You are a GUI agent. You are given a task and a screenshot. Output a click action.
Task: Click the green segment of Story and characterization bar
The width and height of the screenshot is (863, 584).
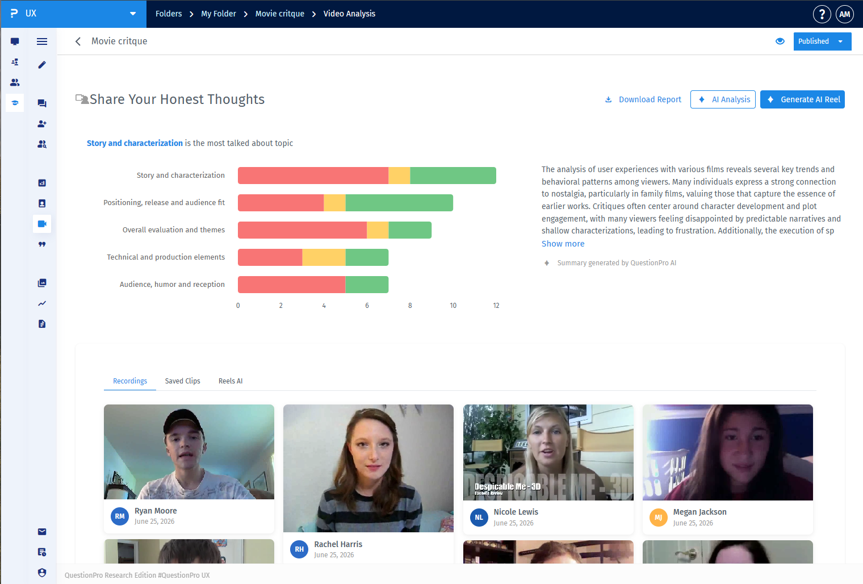click(453, 176)
